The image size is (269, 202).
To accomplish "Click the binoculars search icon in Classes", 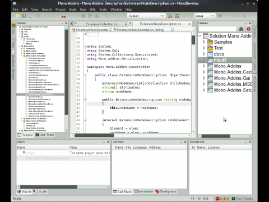I will pos(241,29).
